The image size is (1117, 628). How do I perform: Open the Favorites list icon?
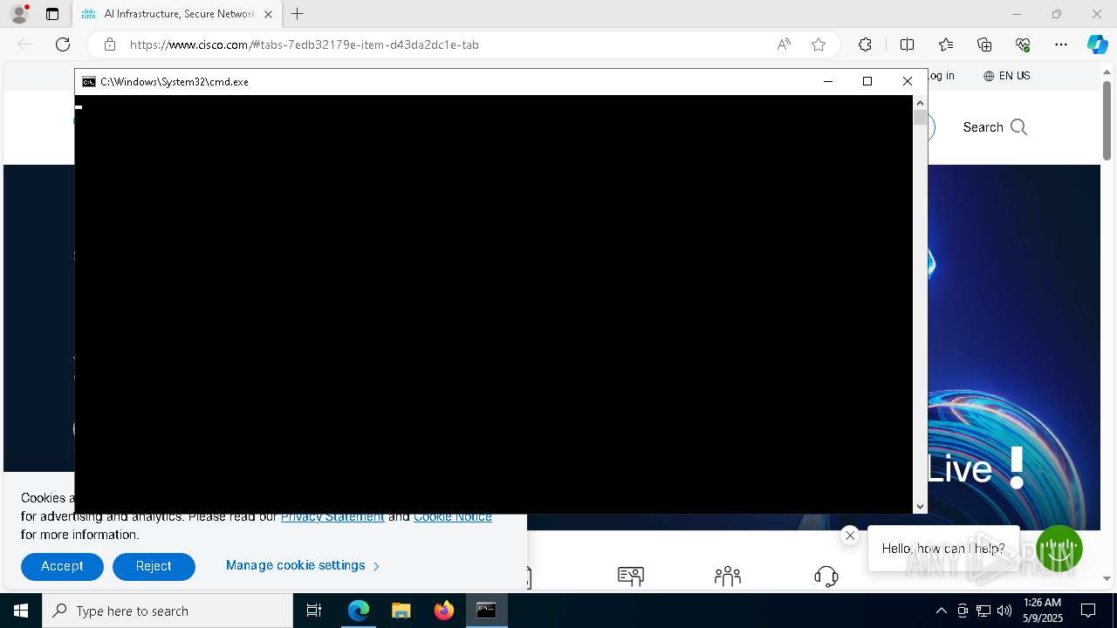pyautogui.click(x=946, y=44)
